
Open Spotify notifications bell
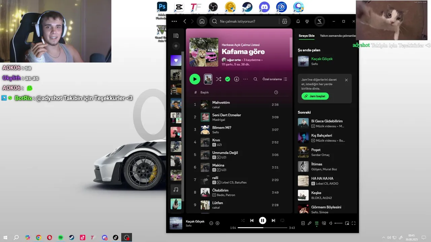(298, 21)
